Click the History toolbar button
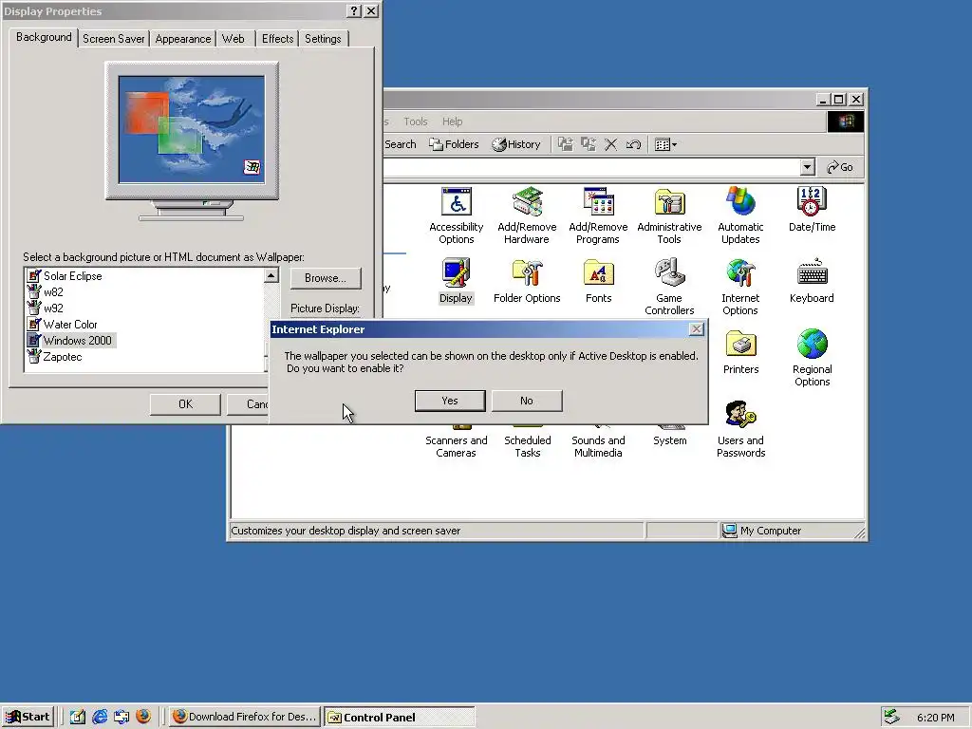This screenshot has width=972, height=729. 515,144
